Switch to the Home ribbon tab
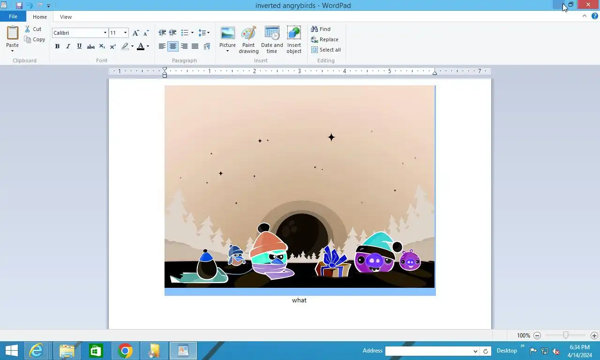Viewport: 600px width, 360px height. pyautogui.click(x=40, y=17)
